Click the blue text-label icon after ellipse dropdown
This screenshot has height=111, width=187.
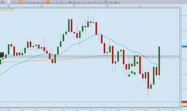tap(106, 2)
